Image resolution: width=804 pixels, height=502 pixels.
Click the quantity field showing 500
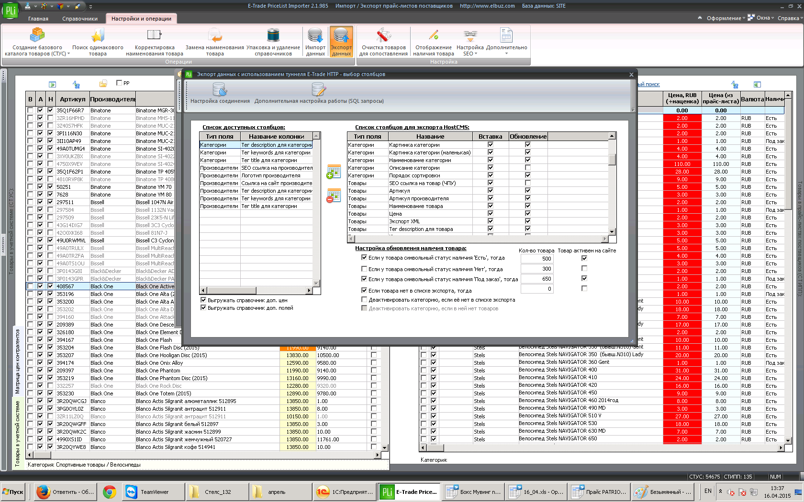(537, 259)
